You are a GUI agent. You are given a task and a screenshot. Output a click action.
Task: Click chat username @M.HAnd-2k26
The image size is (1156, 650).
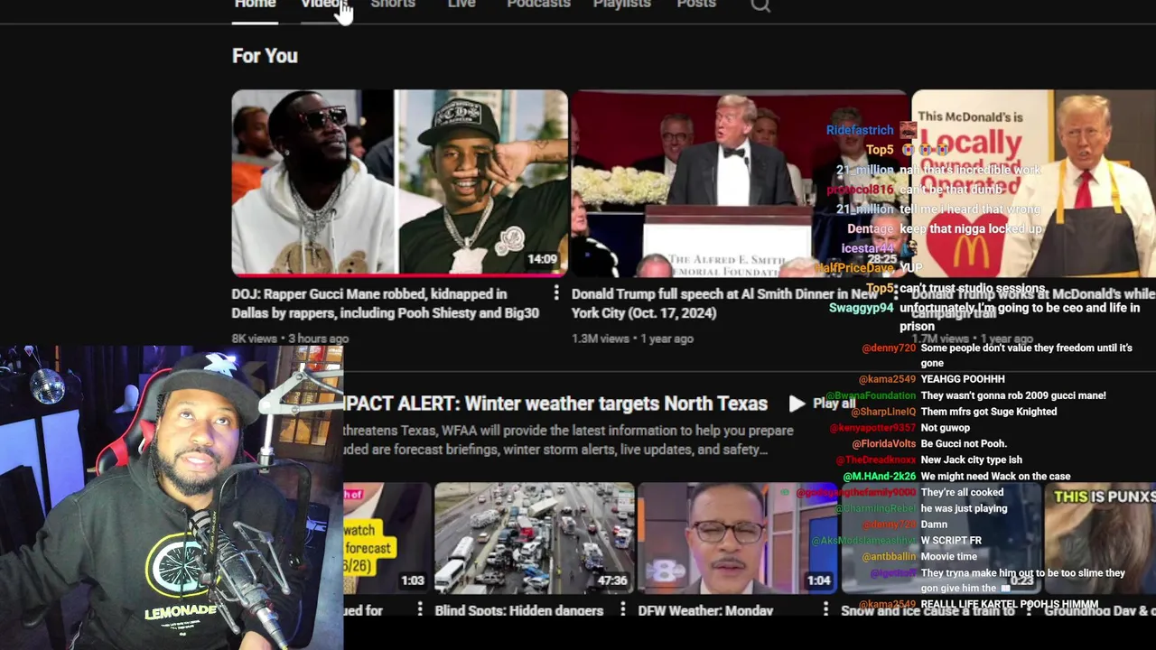tap(880, 477)
